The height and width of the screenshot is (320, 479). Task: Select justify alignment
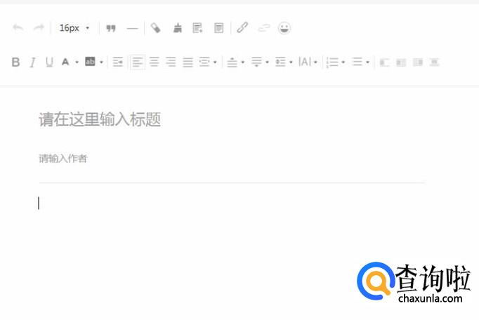(x=188, y=62)
